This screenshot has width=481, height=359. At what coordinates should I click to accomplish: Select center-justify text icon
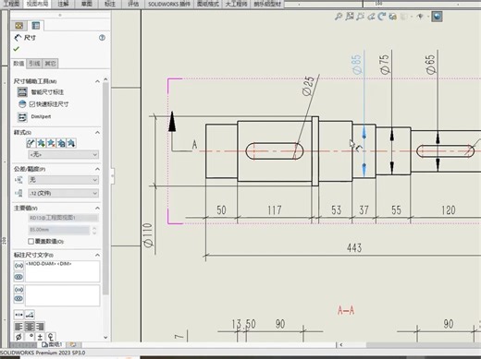coord(30,326)
